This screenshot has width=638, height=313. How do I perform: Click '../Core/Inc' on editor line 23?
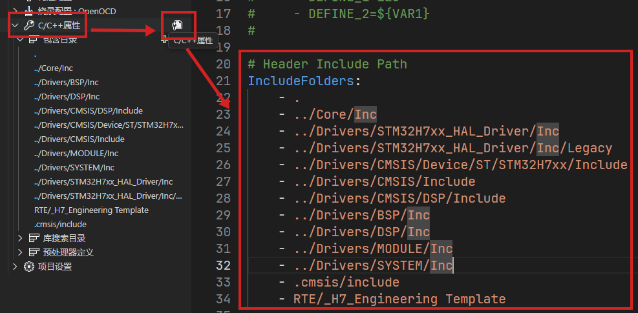[335, 115]
